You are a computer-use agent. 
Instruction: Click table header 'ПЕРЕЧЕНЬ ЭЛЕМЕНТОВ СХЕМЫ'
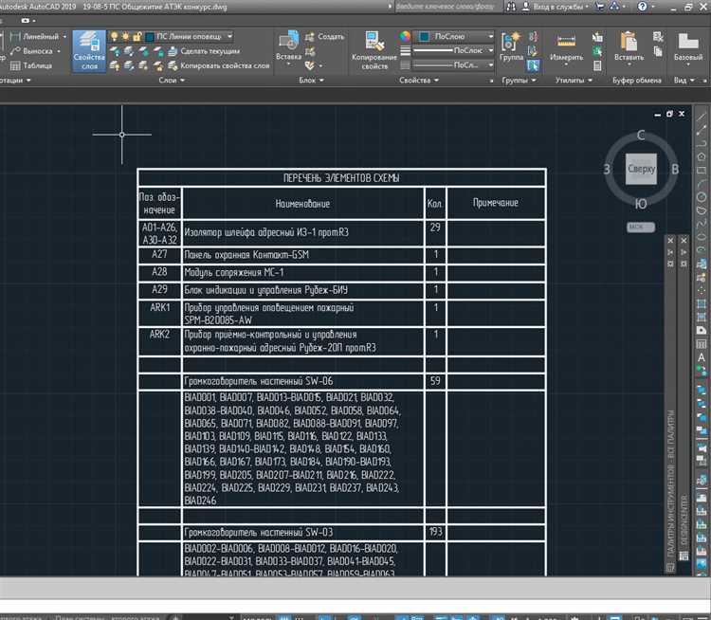point(341,178)
